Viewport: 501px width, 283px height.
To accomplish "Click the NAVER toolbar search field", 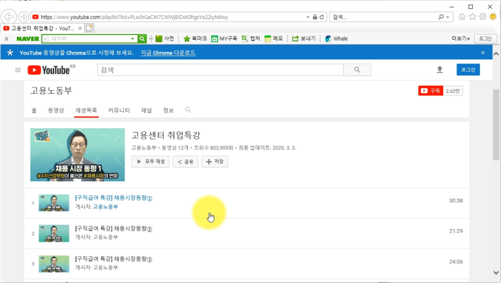I will (89, 38).
